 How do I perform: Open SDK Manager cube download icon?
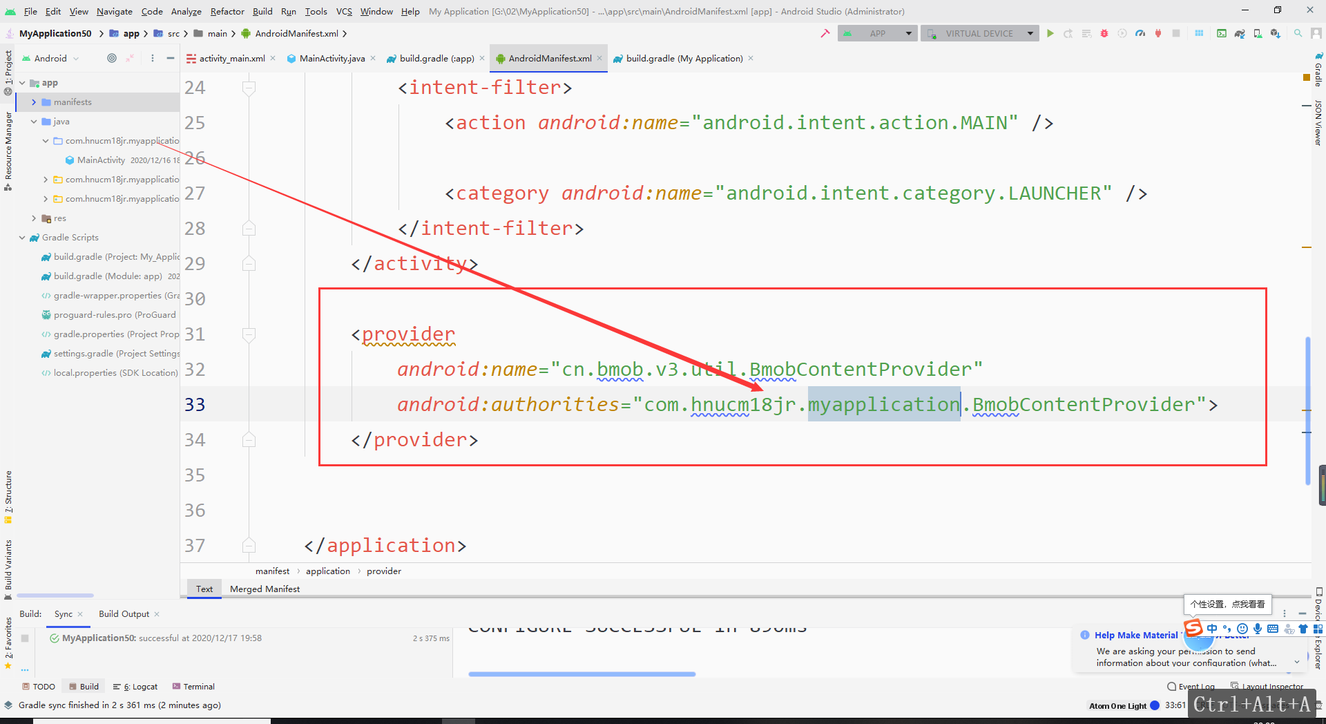point(1276,33)
